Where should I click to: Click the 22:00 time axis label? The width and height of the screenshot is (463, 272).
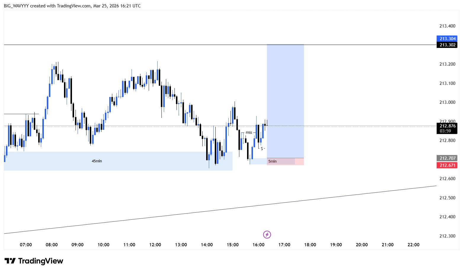coord(414,245)
